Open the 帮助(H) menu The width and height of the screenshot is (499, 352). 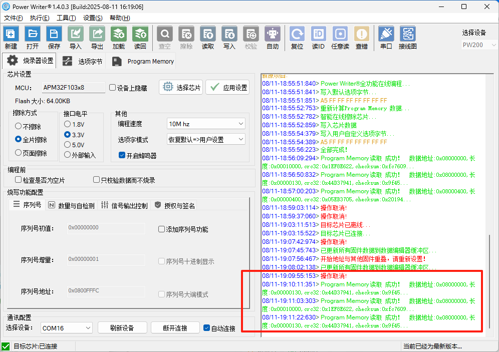[120, 18]
